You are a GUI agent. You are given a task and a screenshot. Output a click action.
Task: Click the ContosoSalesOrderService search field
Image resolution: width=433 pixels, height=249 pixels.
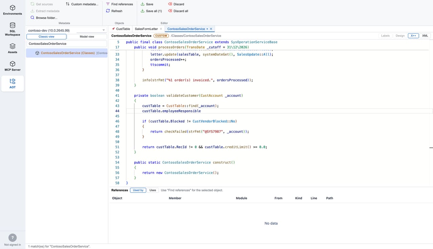click(x=67, y=44)
